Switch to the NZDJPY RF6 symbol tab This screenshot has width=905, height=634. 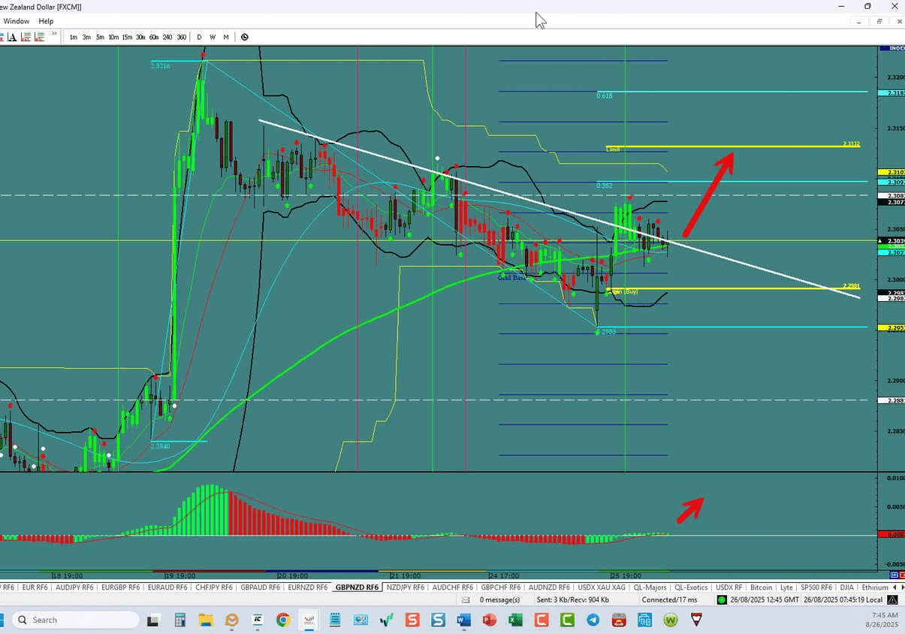click(405, 587)
